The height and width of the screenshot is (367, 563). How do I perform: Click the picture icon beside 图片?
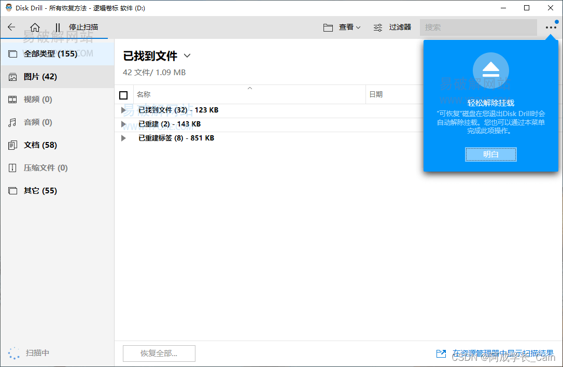12,77
